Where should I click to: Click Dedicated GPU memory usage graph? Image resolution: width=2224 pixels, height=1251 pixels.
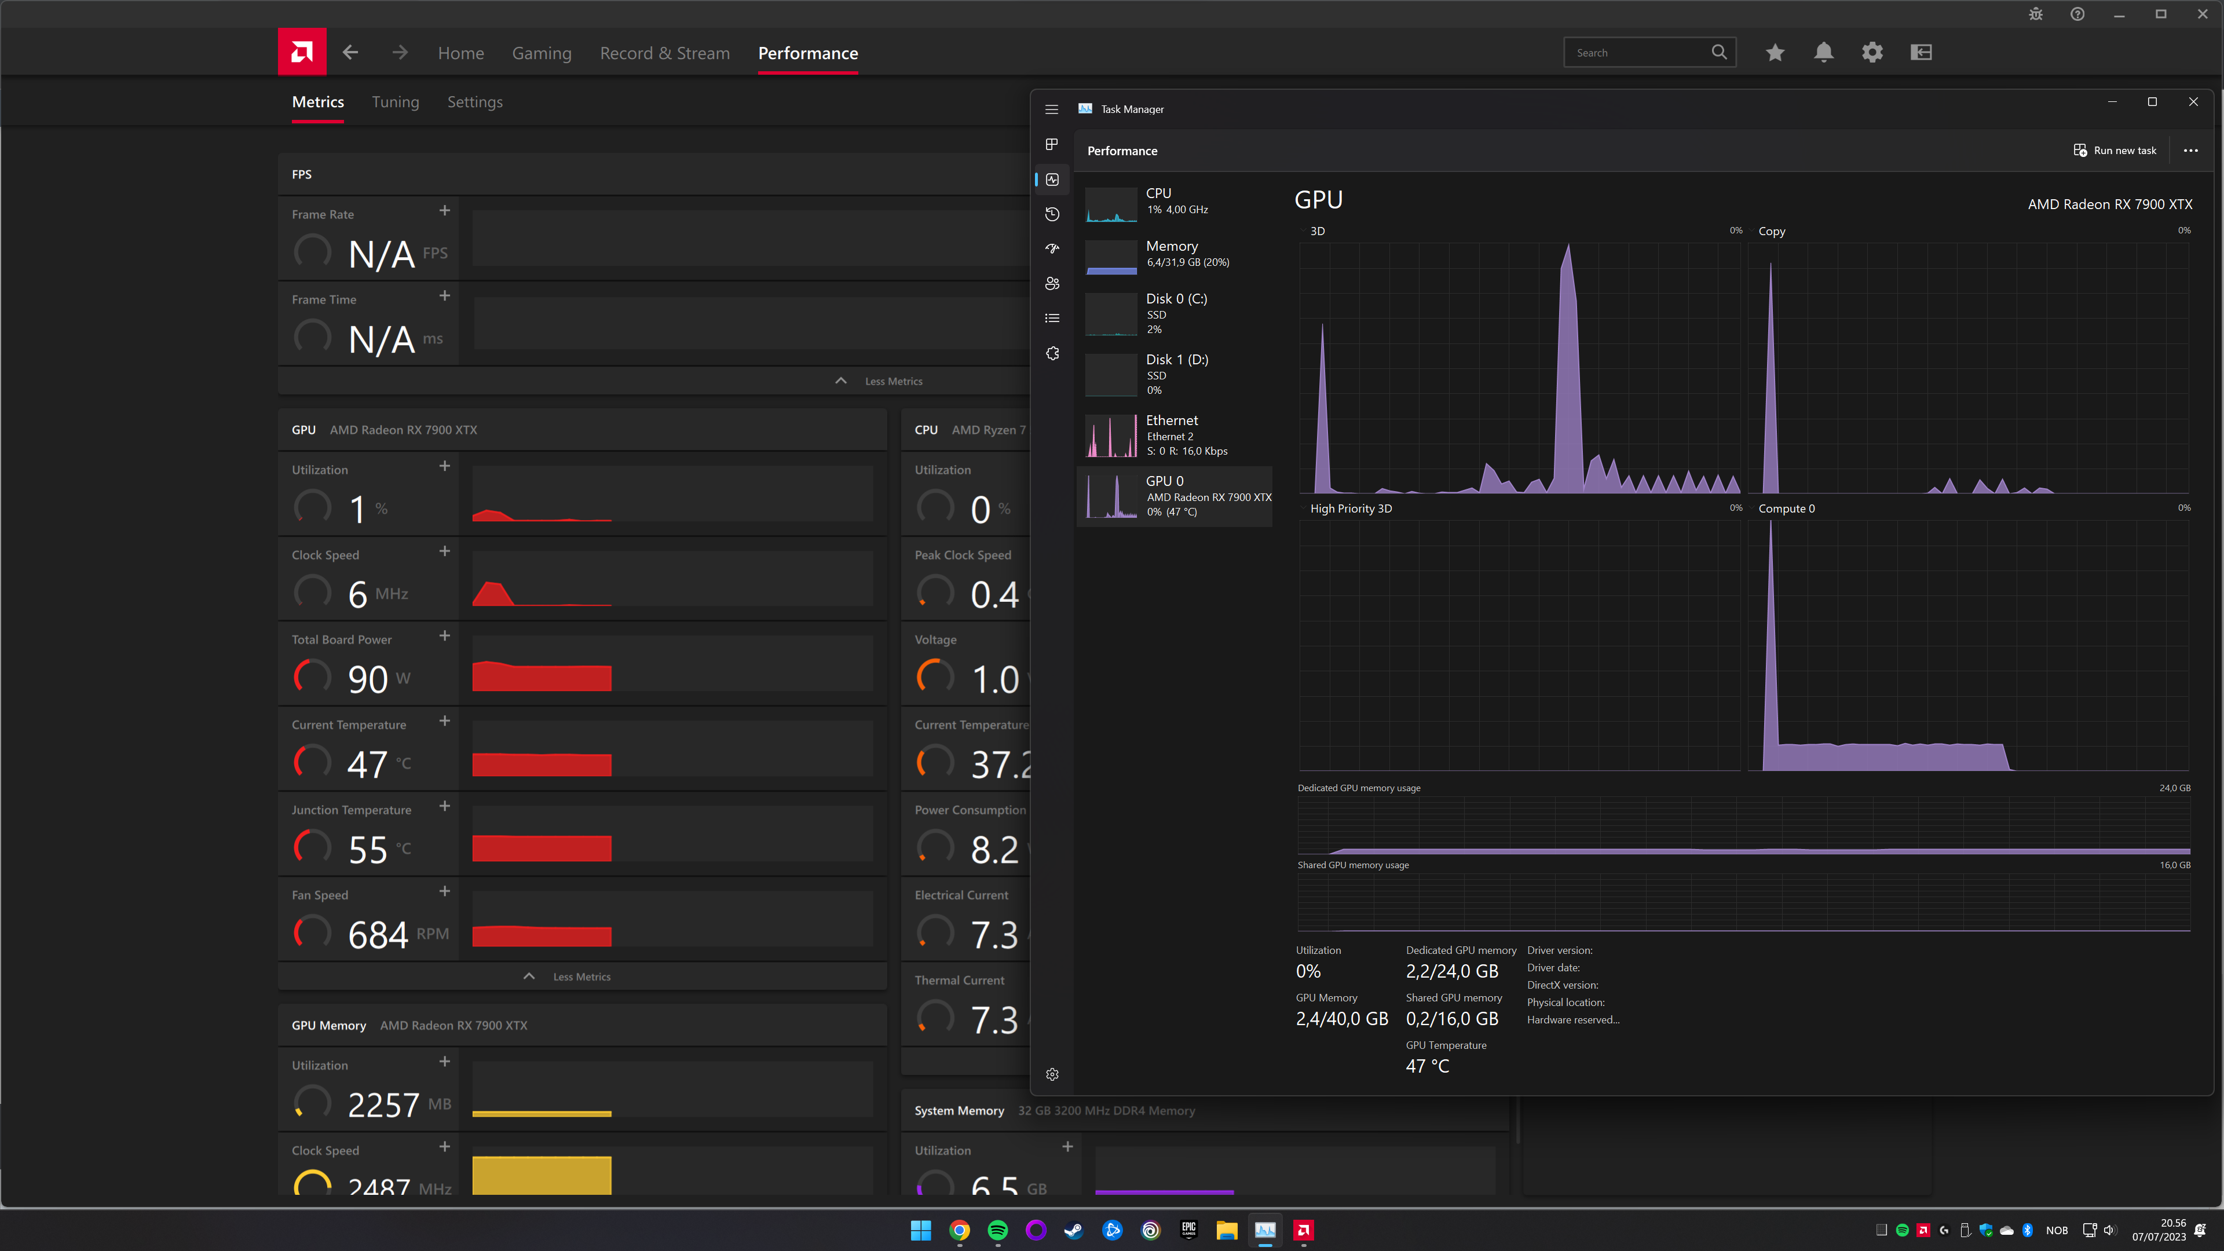click(1743, 825)
